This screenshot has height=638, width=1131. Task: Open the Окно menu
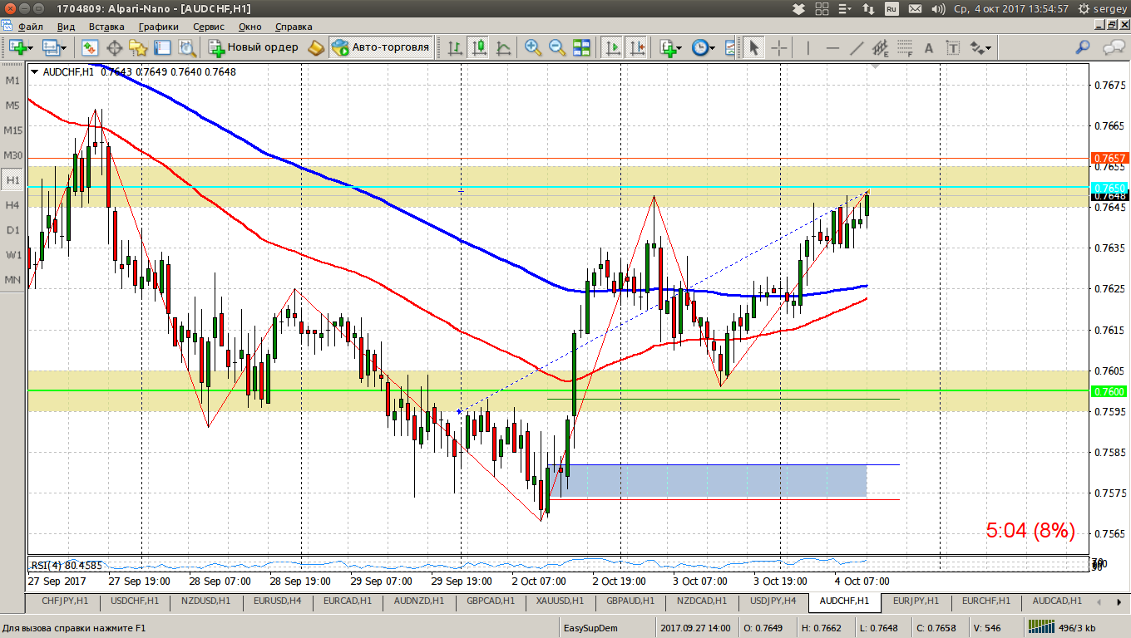click(x=249, y=27)
